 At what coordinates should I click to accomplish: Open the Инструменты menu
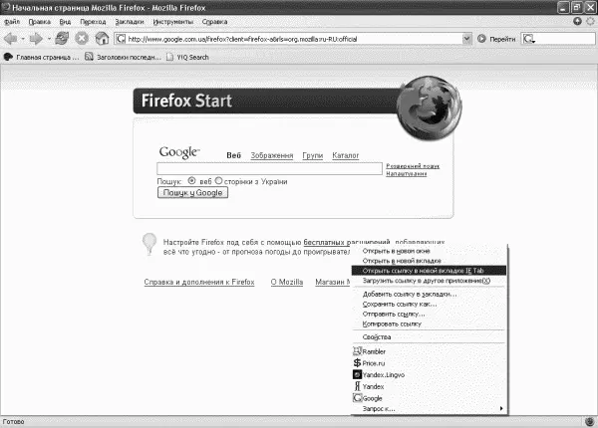pos(173,22)
